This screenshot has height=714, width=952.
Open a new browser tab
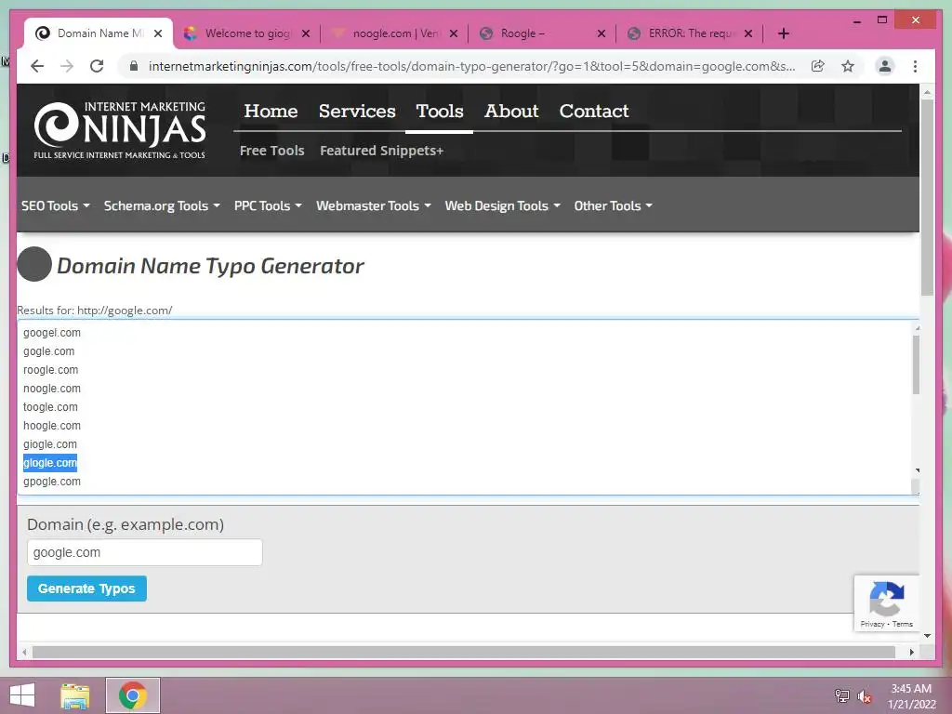[x=783, y=33]
